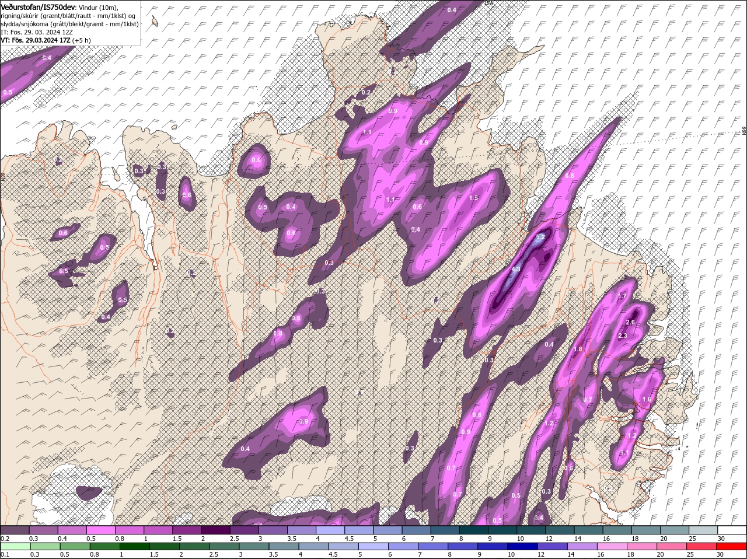Pick the lower legend swatch between 3 and 3.5
747x559 pixels.
255,546
